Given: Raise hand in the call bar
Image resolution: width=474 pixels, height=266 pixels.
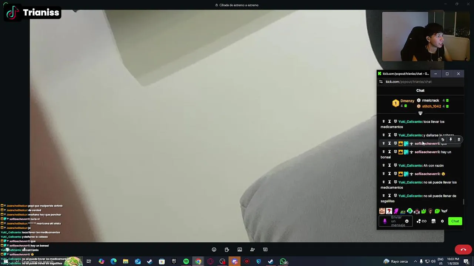Looking at the screenshot, I should (x=227, y=249).
